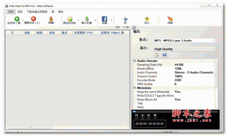Select the VBR Quality value 6
This screenshot has height=136, width=227.
tap(176, 84)
